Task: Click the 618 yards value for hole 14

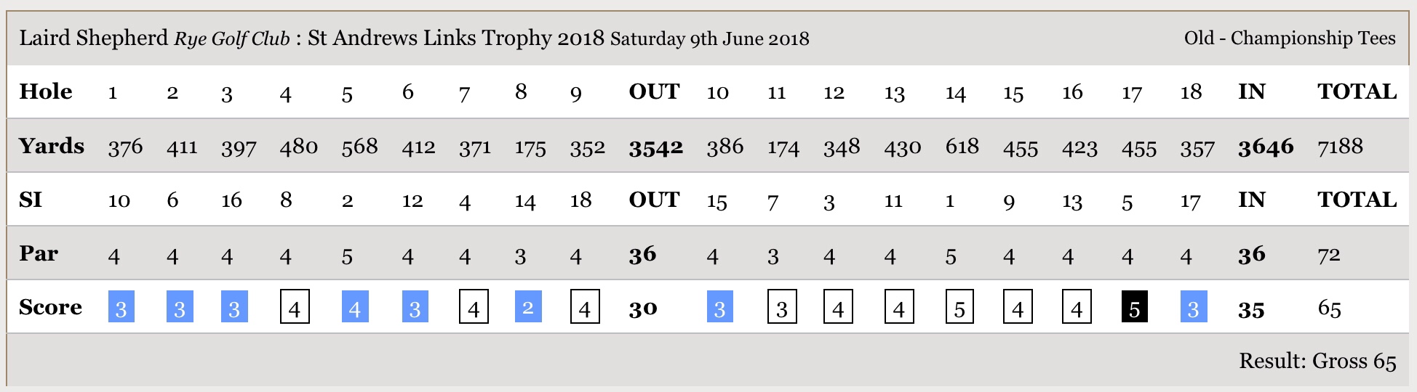Action: tap(962, 147)
